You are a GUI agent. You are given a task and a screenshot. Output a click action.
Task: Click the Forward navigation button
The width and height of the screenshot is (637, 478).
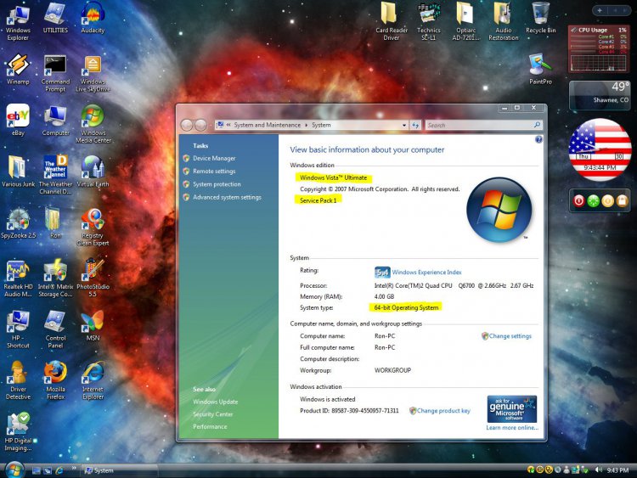(200, 125)
